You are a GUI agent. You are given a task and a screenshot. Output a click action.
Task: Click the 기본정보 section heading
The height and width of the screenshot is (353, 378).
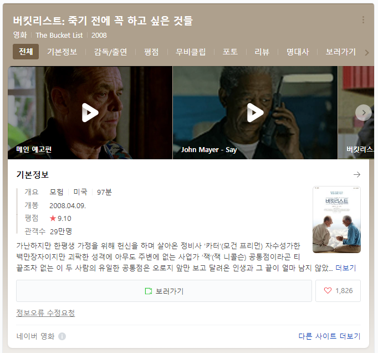point(33,175)
